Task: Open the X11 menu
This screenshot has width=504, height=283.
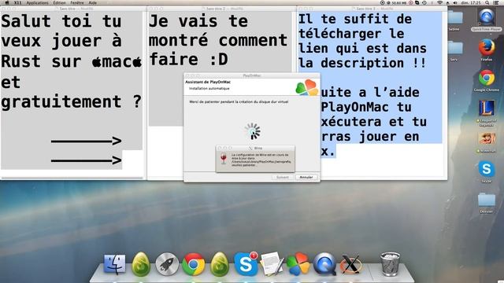Action: click(x=18, y=2)
